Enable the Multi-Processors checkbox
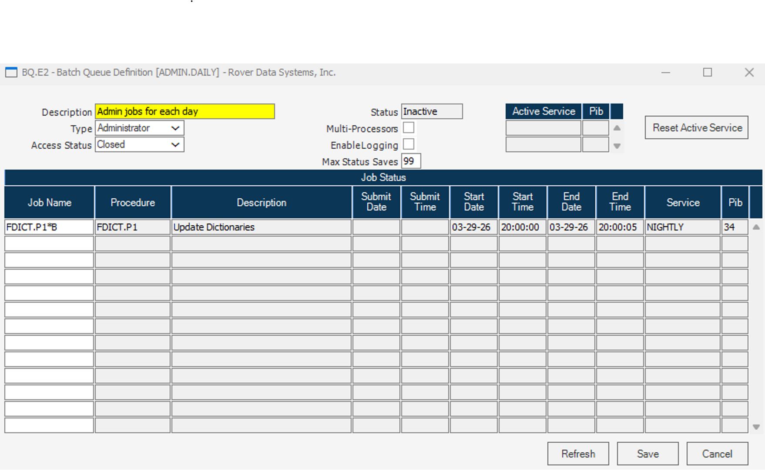Screen dimensions: 765x471 [409, 128]
